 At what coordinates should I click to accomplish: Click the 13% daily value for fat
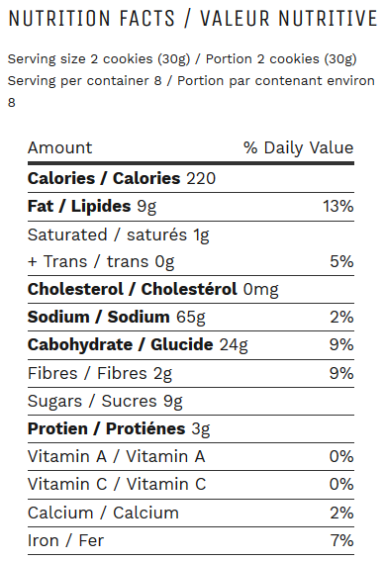click(x=338, y=207)
